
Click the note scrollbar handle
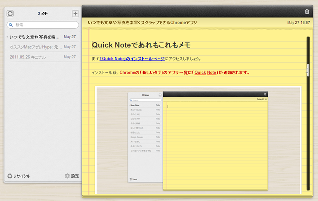pyautogui.click(x=308, y=70)
